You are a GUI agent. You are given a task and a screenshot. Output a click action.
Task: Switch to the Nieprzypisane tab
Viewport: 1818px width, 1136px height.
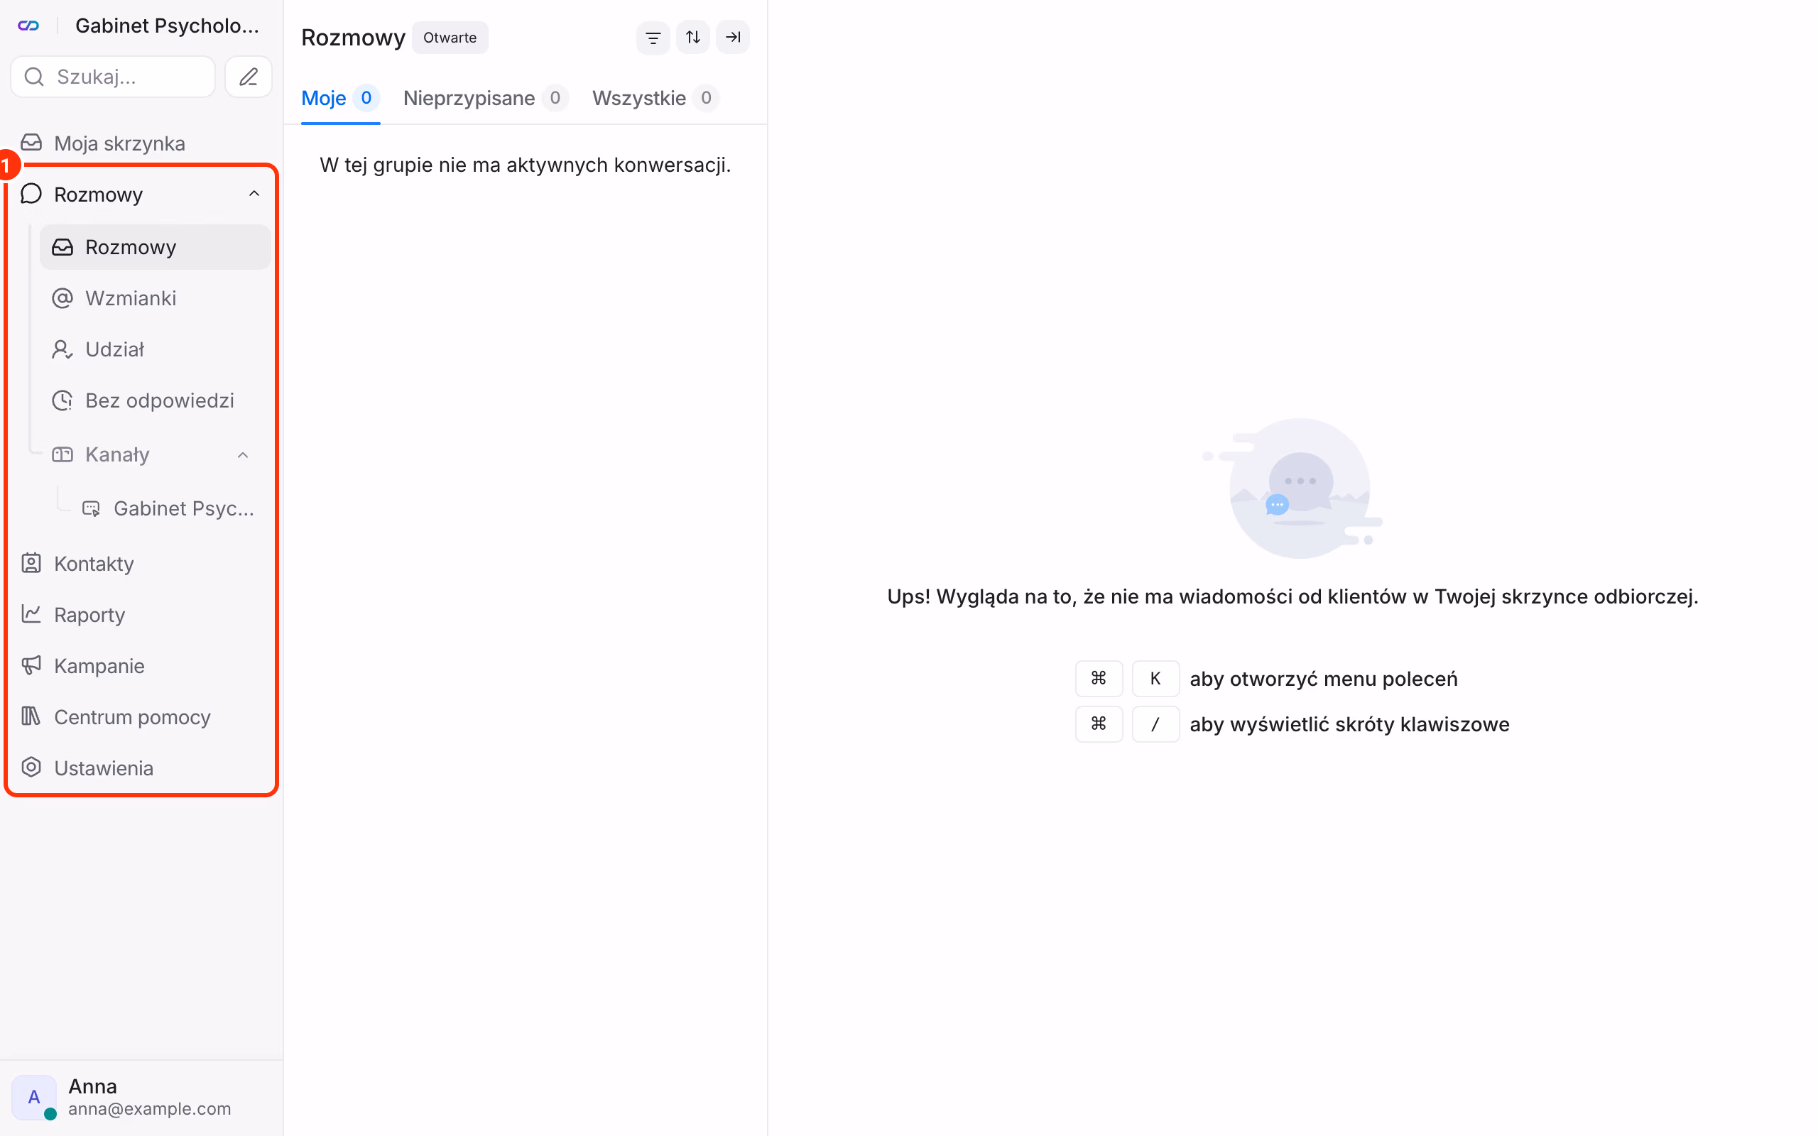(485, 99)
